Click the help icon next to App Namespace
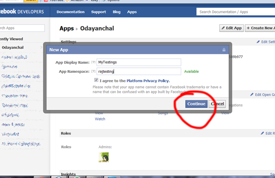The height and width of the screenshot is (178, 275). (93, 71)
